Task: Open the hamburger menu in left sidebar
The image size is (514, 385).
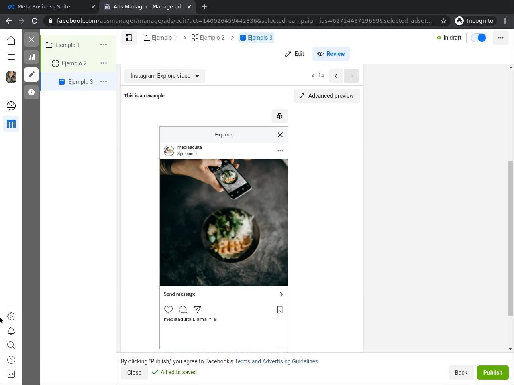Action: tap(11, 57)
